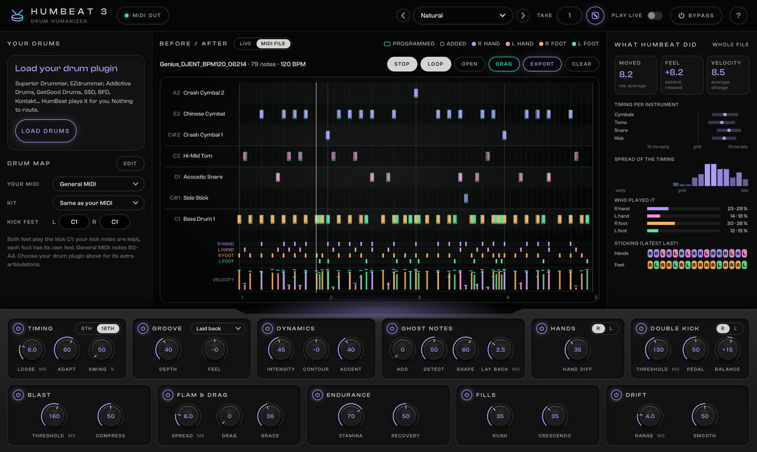The image size is (757, 452).
Task: Click the HumBeat drum logo icon
Action: click(x=17, y=15)
